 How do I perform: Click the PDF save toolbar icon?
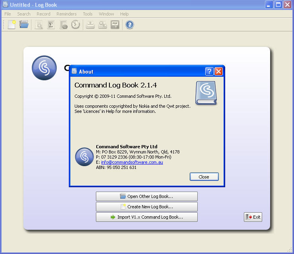coord(115,25)
